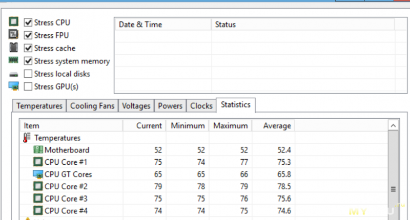
Task: Click the CPU Core #3 chip icon
Action: pyautogui.click(x=38, y=199)
